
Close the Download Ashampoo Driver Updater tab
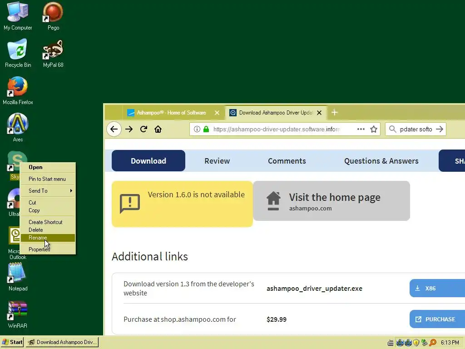pos(319,113)
